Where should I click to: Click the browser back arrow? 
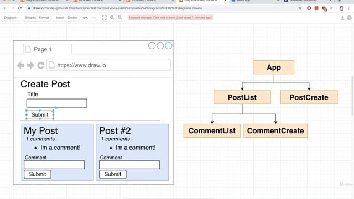point(5,8)
